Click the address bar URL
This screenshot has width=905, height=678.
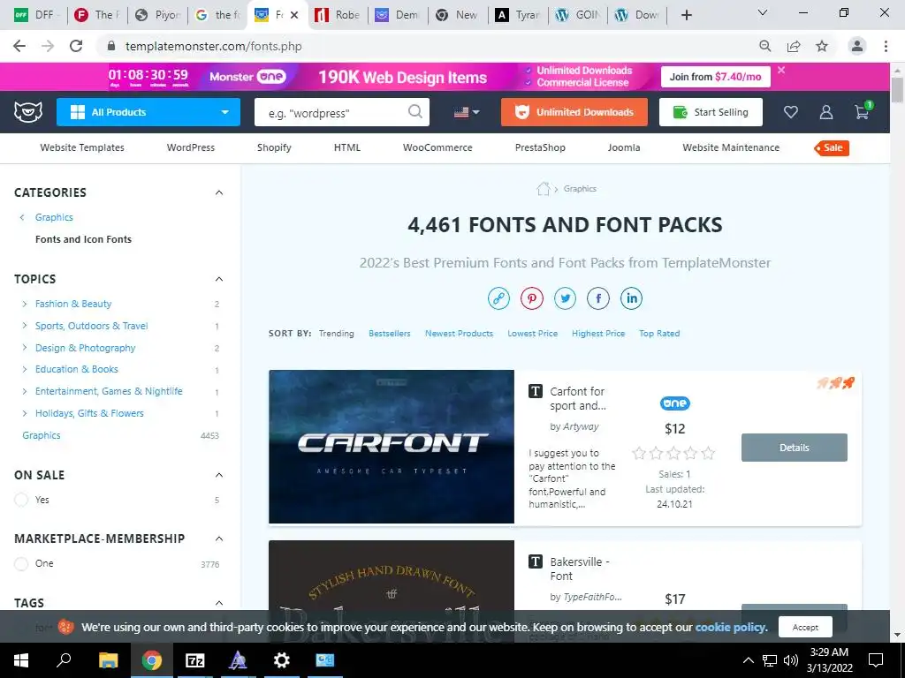pos(214,46)
